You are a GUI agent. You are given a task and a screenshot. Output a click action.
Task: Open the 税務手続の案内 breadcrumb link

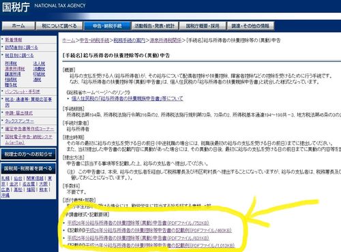pos(129,40)
